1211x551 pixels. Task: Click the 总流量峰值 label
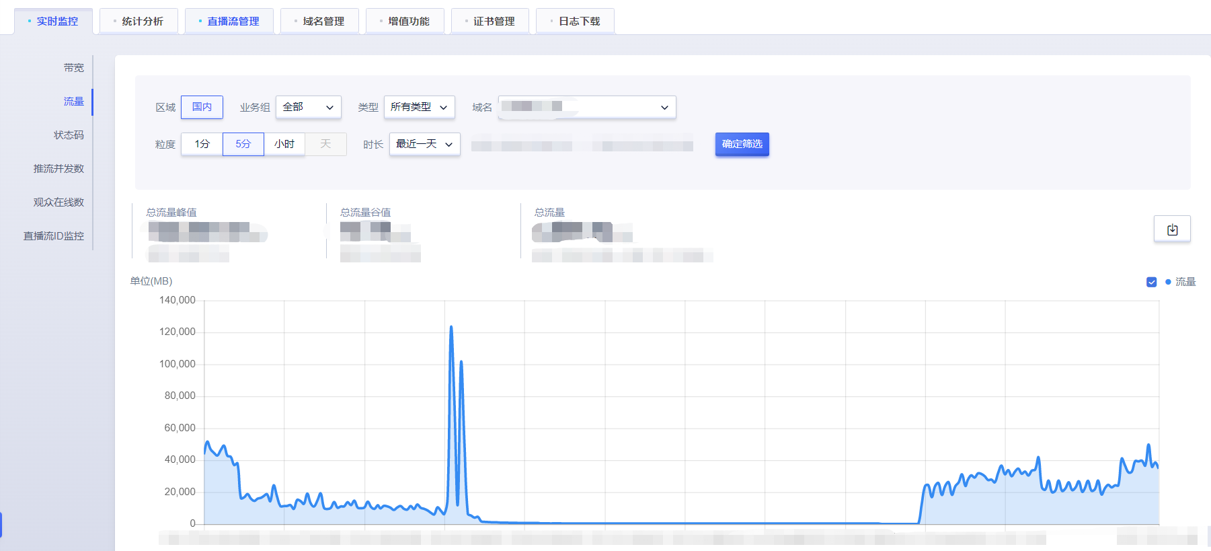171,213
